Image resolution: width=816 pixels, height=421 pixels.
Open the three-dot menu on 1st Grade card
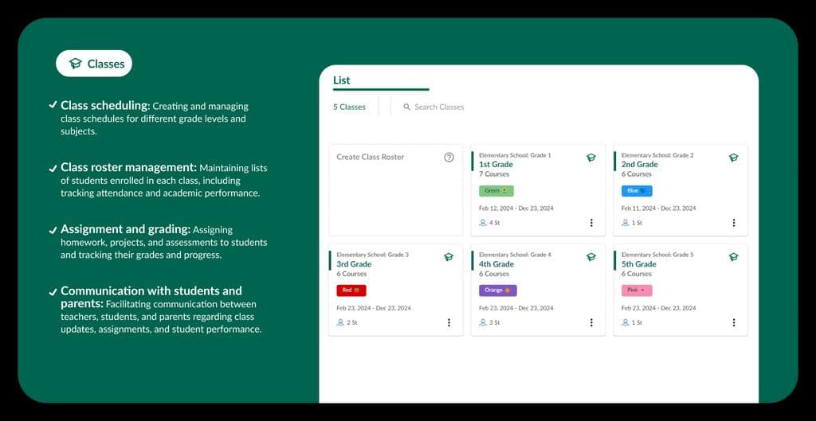pyautogui.click(x=591, y=223)
